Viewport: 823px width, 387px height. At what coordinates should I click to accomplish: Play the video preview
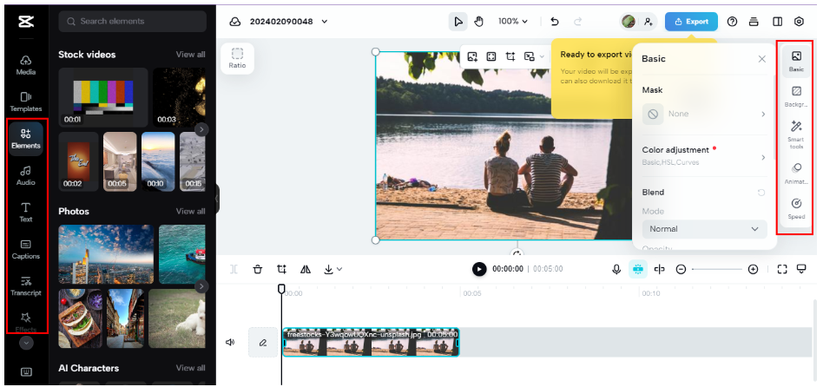coord(479,269)
